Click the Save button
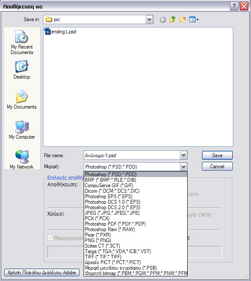Viewport: 251px width, 281px height. coord(217,155)
